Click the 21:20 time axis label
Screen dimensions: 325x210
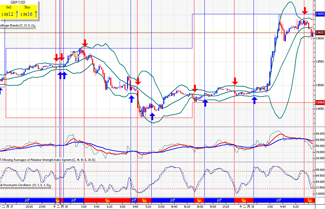(226, 207)
